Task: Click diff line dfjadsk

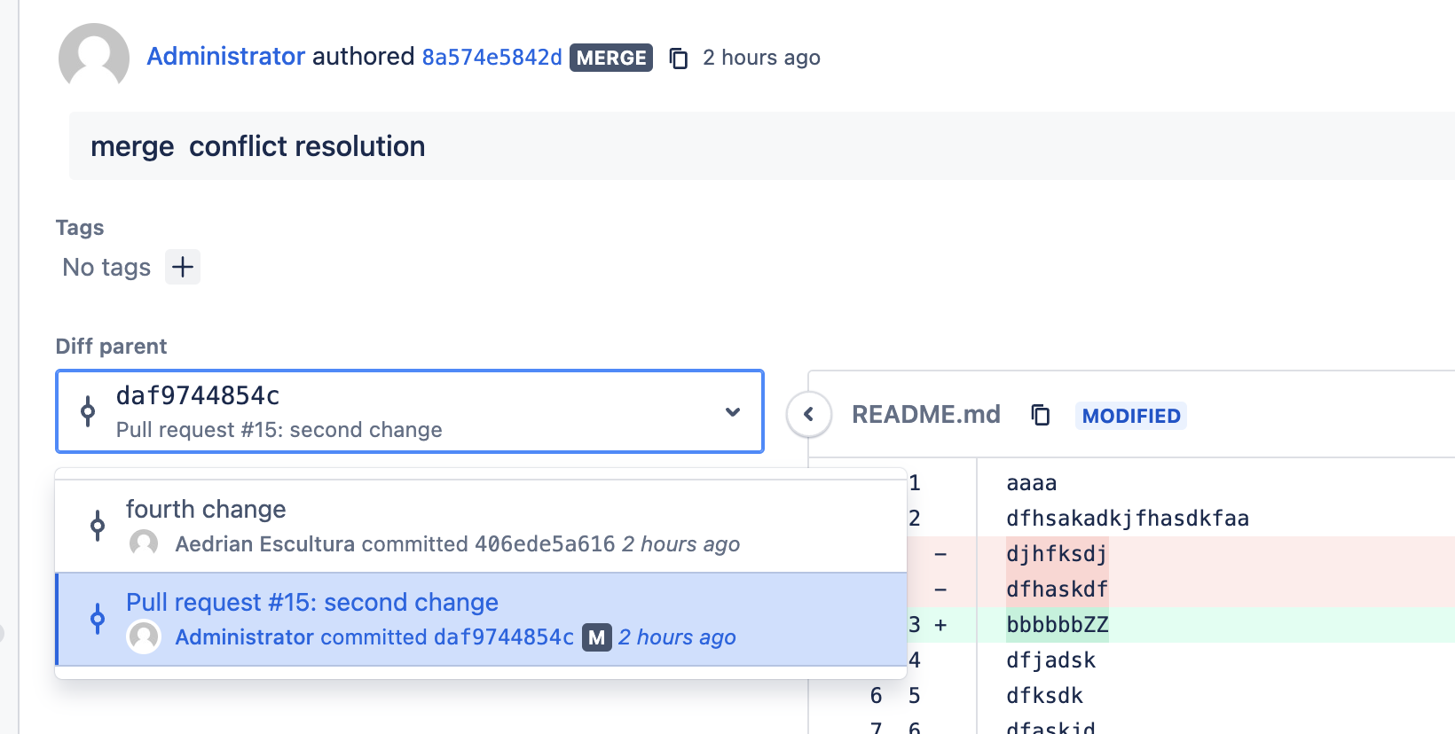Action: click(x=1050, y=660)
